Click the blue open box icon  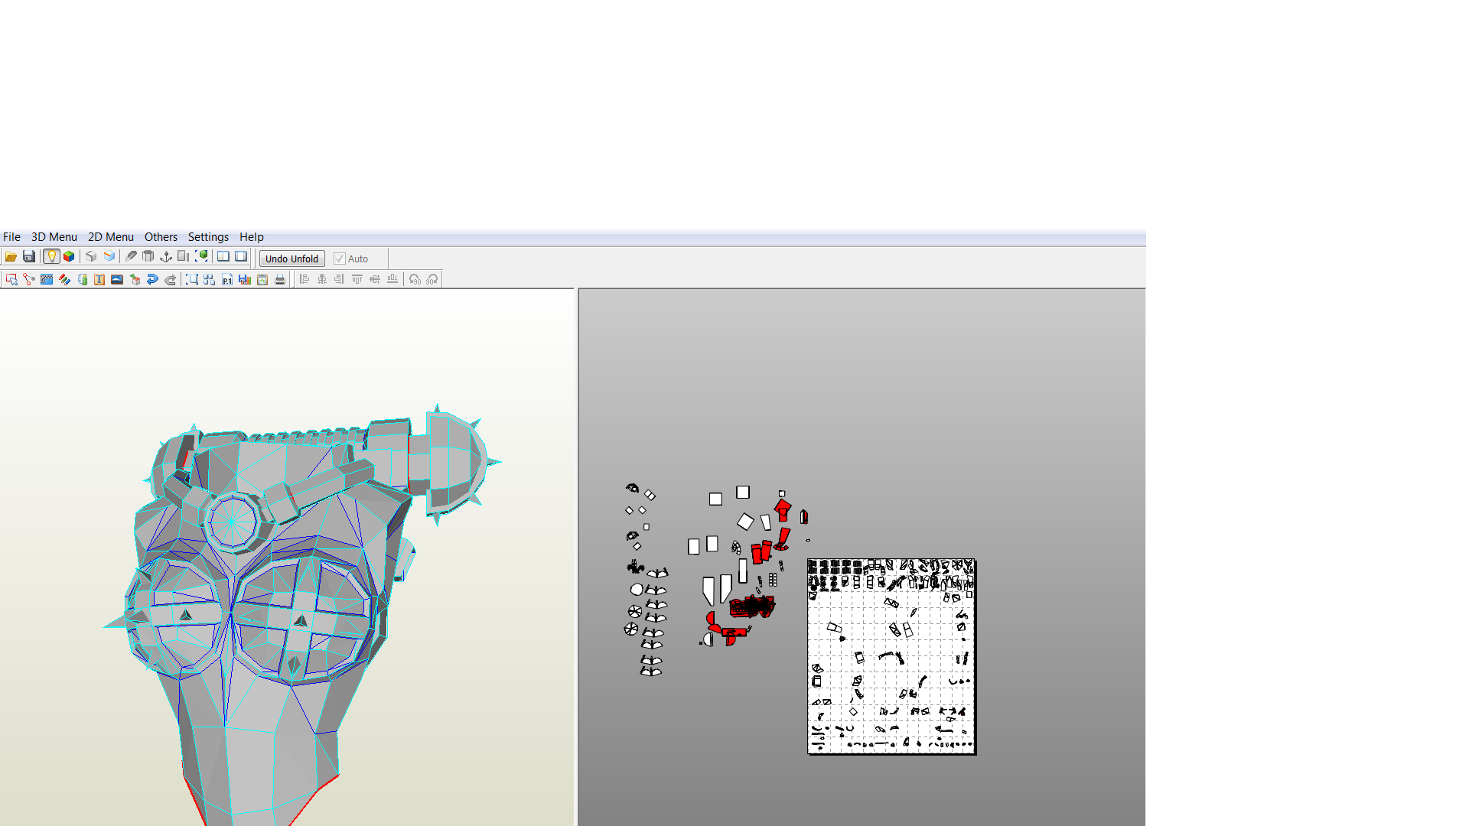click(x=109, y=257)
